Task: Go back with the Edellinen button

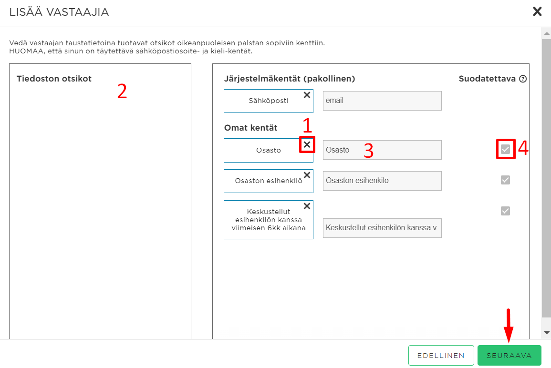Action: tap(441, 355)
